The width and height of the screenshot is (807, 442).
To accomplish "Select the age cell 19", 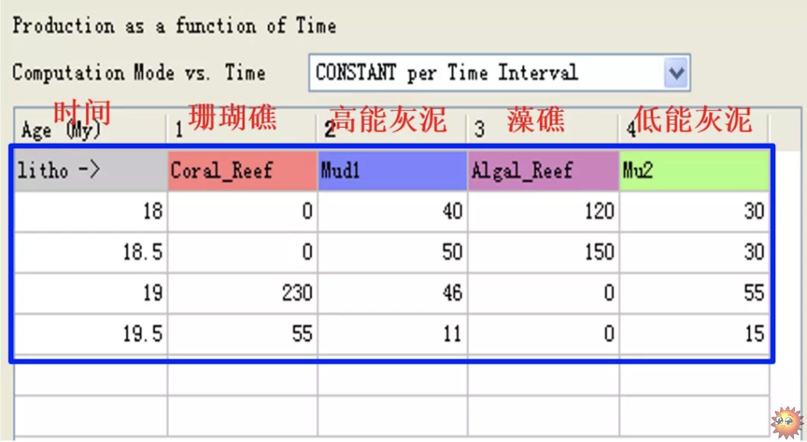I will tap(91, 293).
